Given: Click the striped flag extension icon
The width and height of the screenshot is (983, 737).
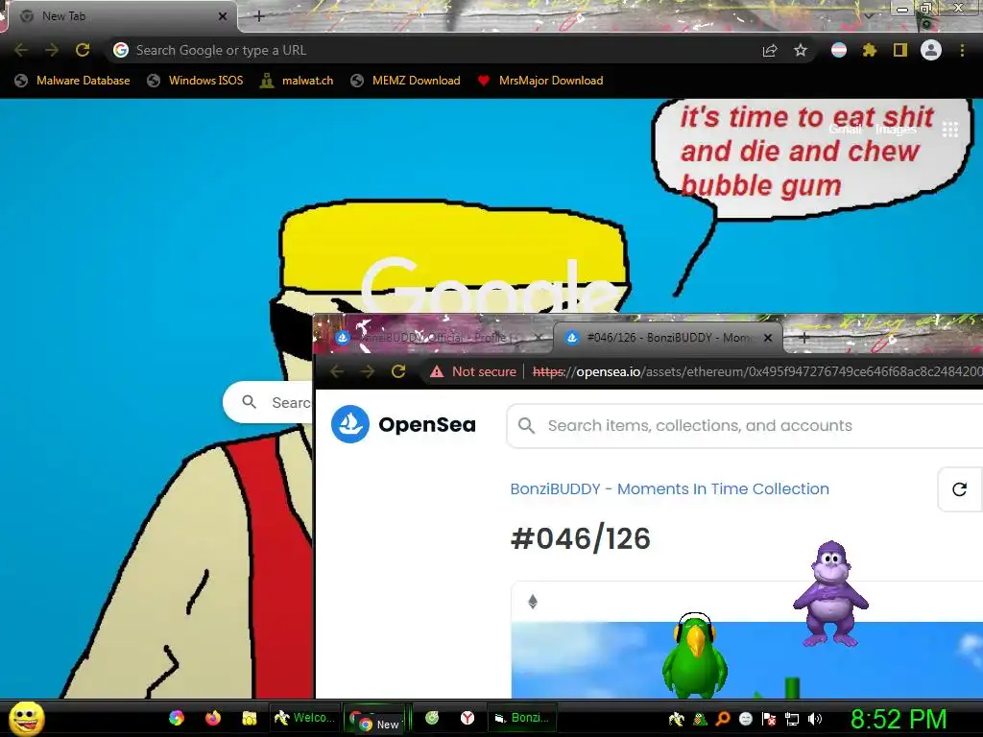Looking at the screenshot, I should click(x=839, y=50).
